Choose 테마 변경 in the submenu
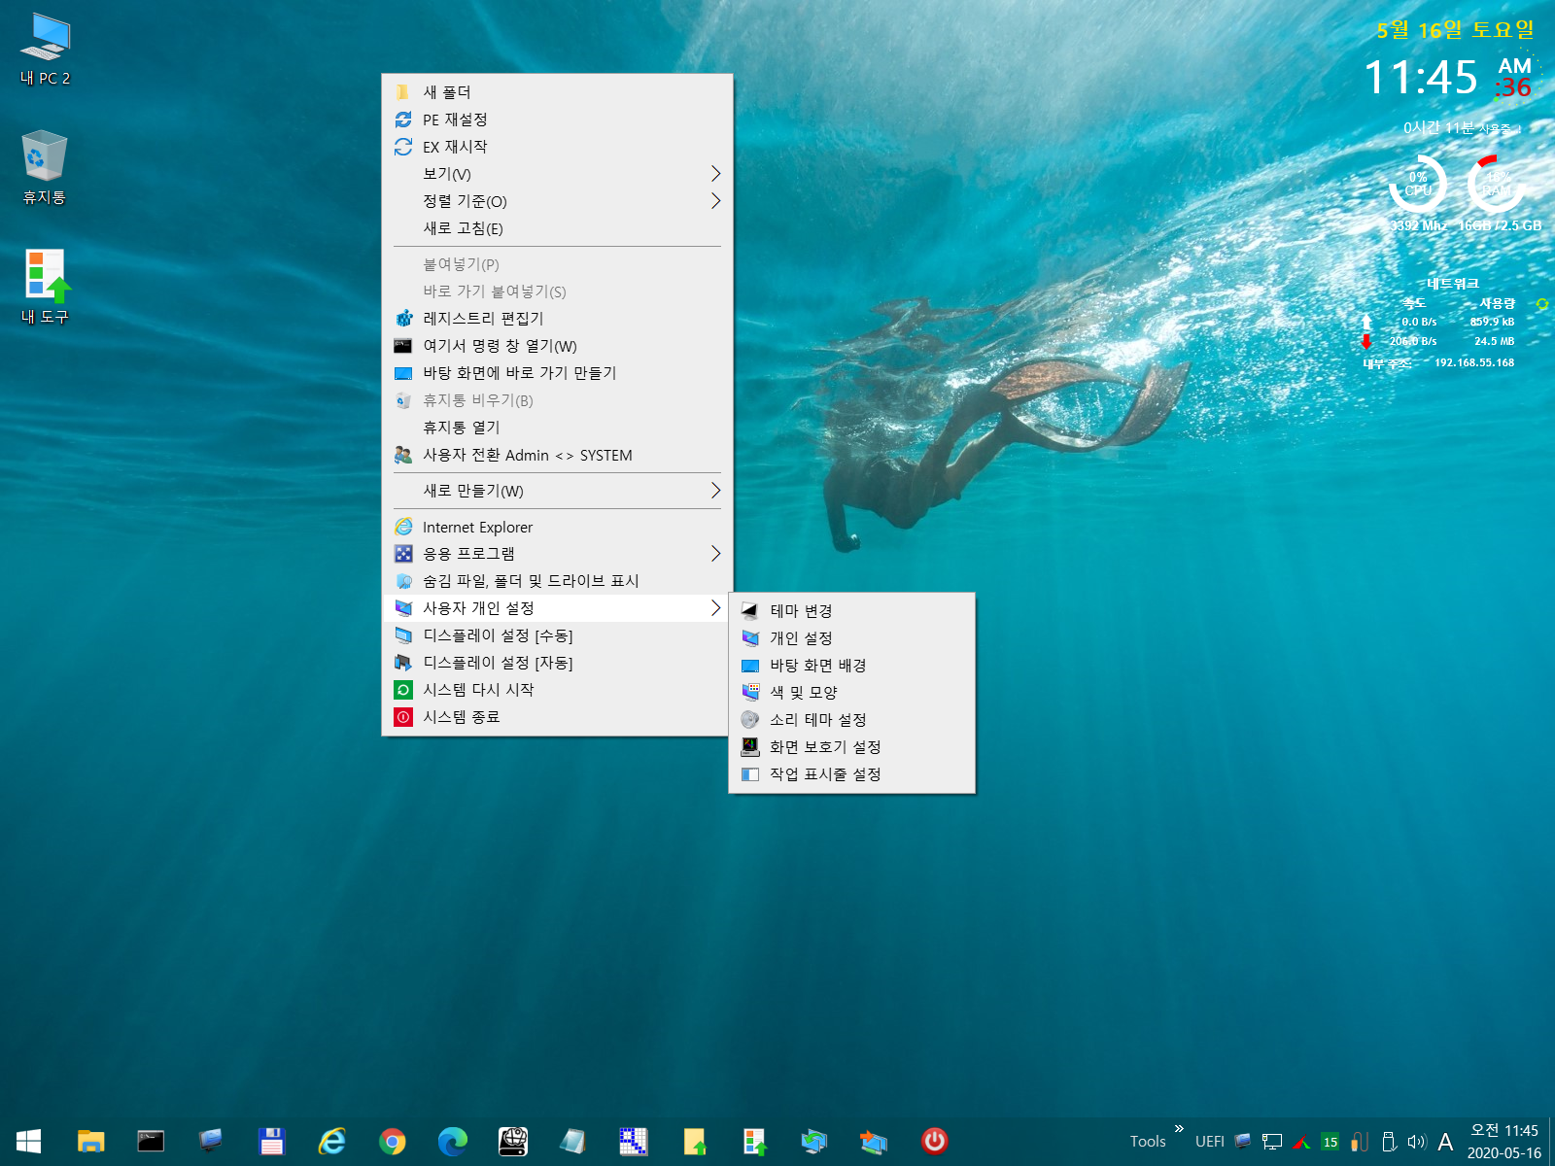 pos(851,611)
